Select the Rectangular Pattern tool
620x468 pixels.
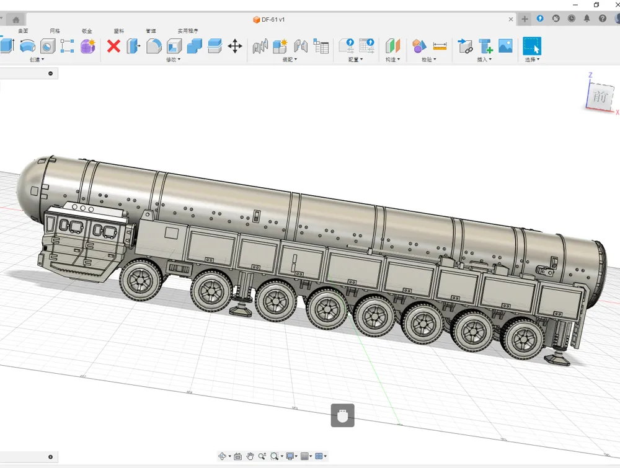67,46
